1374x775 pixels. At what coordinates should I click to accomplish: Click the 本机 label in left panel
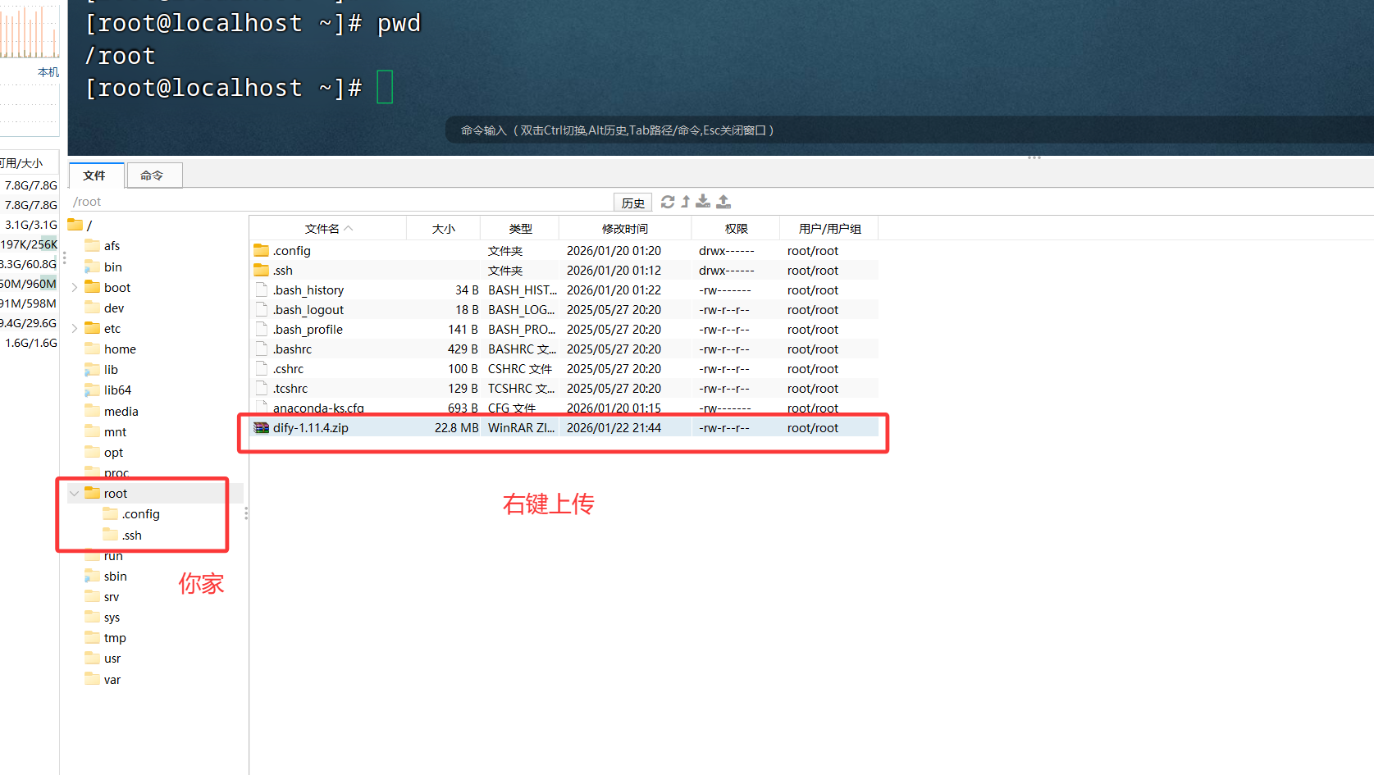[48, 72]
